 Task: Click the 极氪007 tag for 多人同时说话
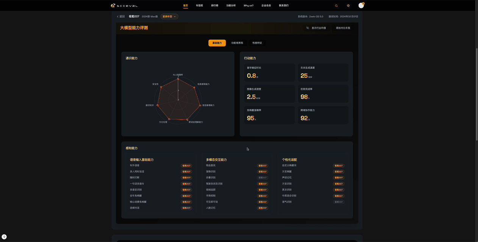pyautogui.click(x=186, y=172)
